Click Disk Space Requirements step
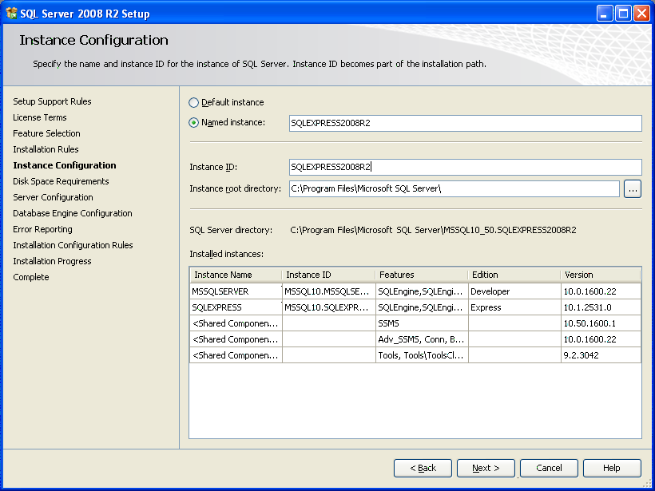 pyautogui.click(x=61, y=181)
